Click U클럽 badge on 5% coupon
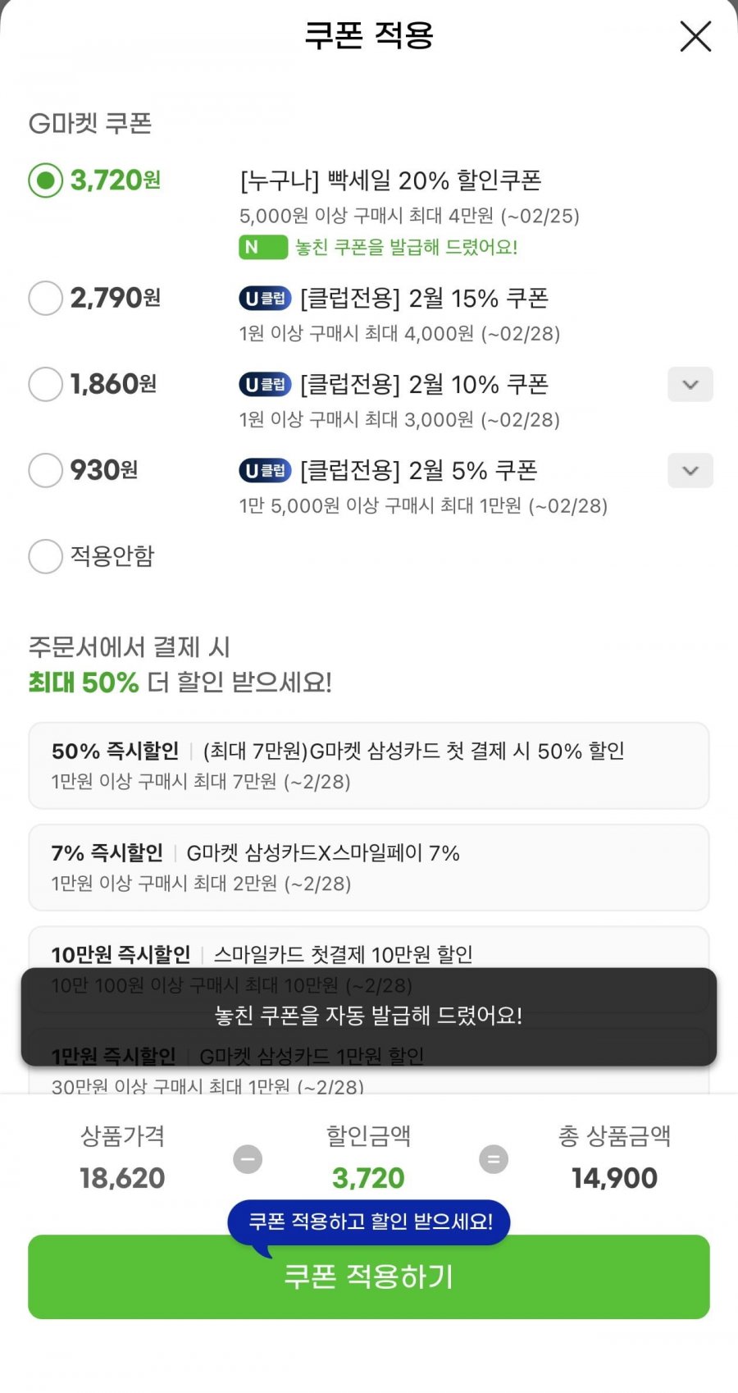 point(265,471)
